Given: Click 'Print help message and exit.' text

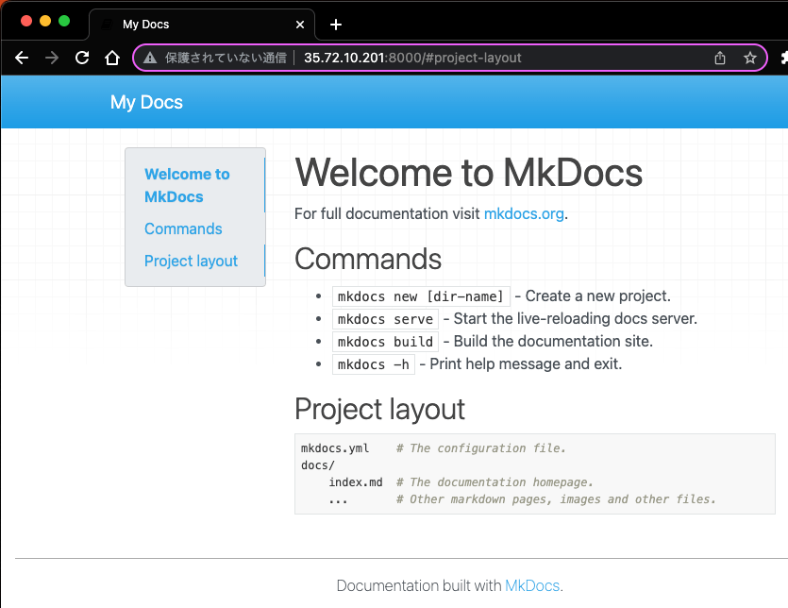Looking at the screenshot, I should (x=526, y=363).
